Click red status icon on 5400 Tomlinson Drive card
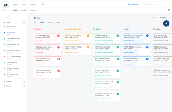The image size is (172, 112). tap(58, 71)
